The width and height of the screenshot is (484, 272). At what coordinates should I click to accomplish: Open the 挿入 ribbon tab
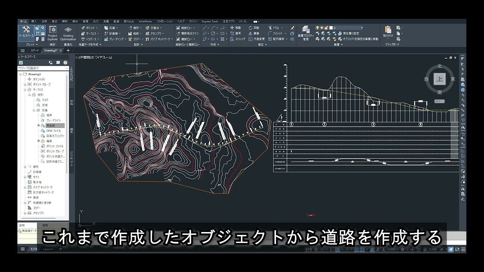(34, 22)
